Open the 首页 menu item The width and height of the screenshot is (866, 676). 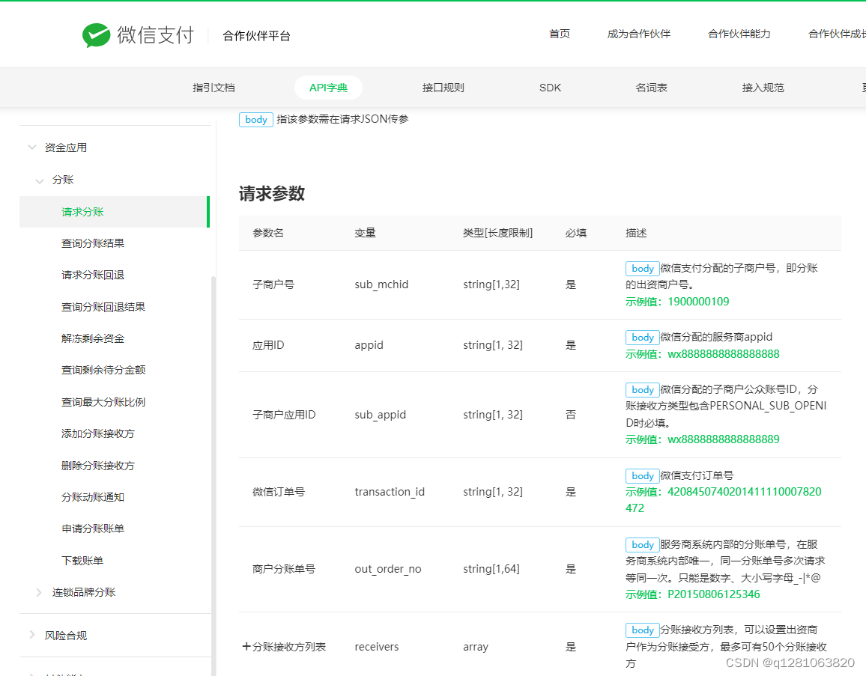559,34
